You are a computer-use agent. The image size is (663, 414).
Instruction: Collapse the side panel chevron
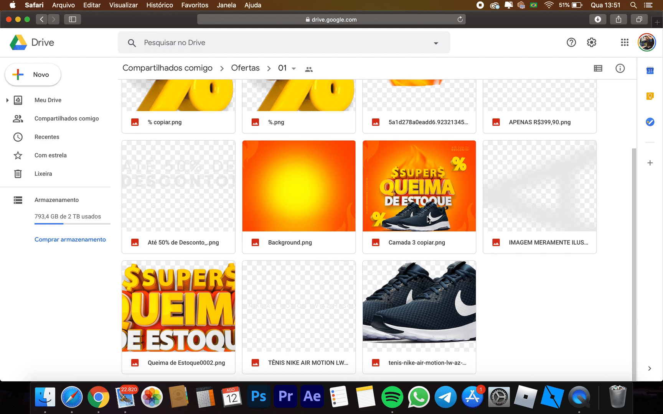click(649, 368)
